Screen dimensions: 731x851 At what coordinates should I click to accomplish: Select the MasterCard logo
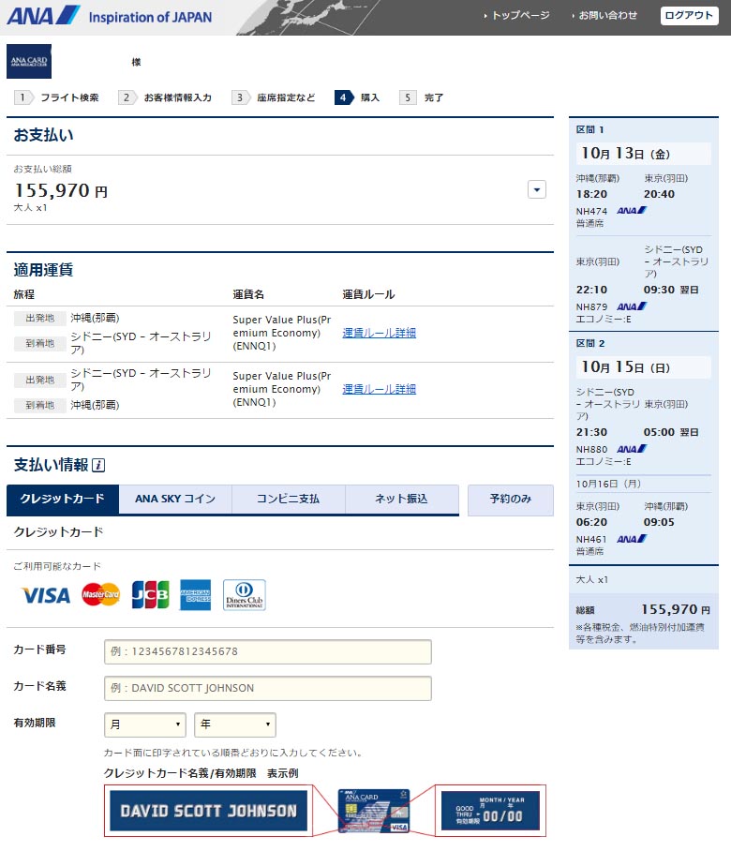pos(100,595)
